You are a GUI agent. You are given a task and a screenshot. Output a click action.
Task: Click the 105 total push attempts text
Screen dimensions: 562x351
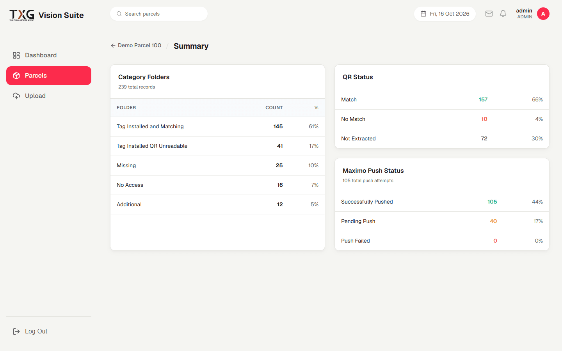368,181
